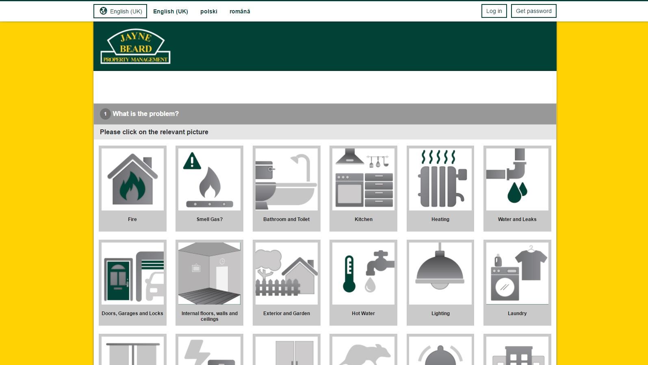Image resolution: width=648 pixels, height=365 pixels.
Task: Click the Jayne Beard Property Management logo
Action: pos(135,47)
